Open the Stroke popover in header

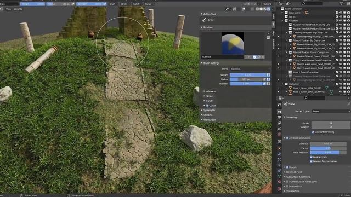click(x=126, y=4)
